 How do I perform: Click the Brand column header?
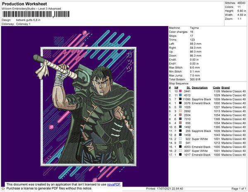click(225, 88)
